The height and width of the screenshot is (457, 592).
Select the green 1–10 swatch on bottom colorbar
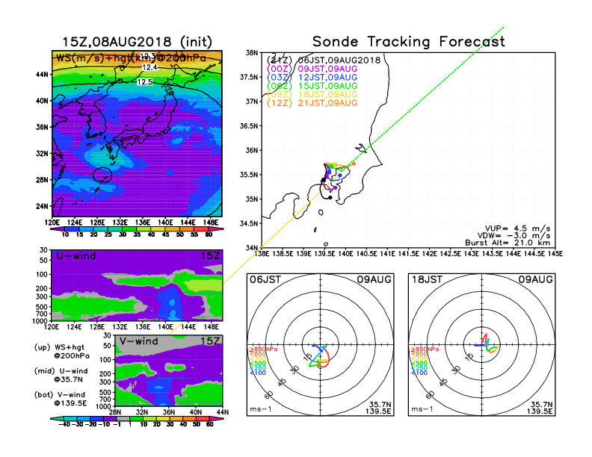tap(136, 418)
